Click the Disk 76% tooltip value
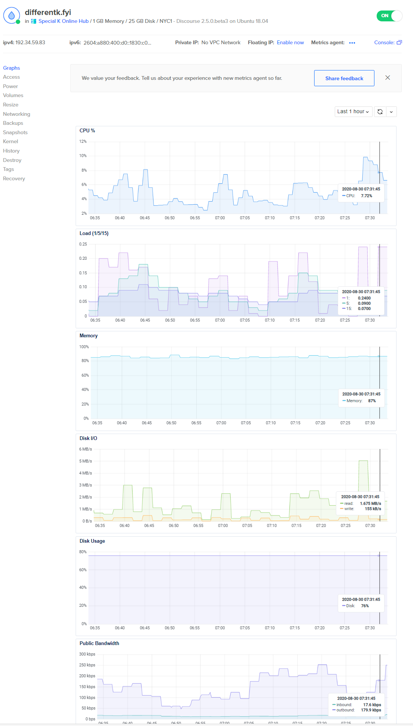Screen dimensions: 413x726 [x=365, y=606]
